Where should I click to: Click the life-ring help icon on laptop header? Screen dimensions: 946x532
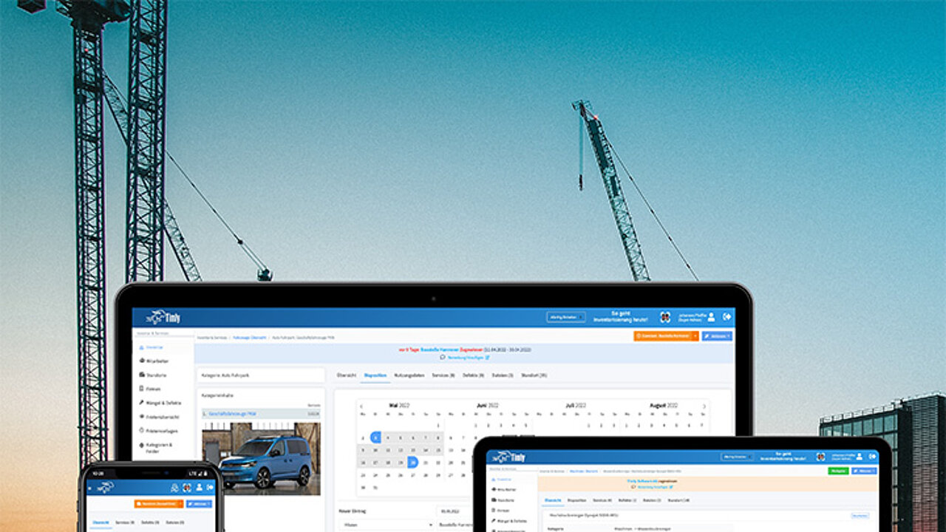click(x=665, y=317)
